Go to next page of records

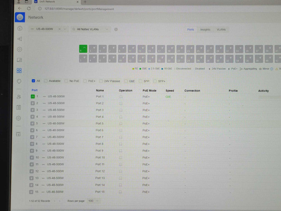tap(60, 201)
